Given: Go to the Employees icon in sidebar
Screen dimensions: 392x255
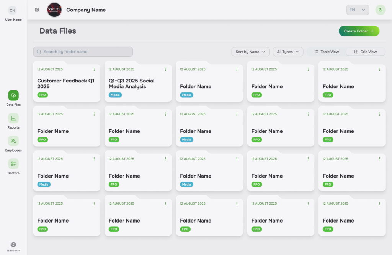Looking at the screenshot, I should click(x=13, y=141).
